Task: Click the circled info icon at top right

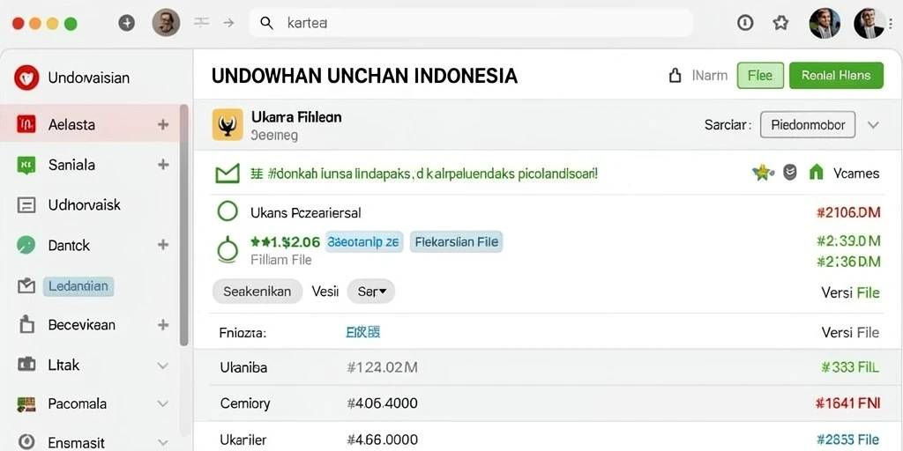Action: pos(745,23)
